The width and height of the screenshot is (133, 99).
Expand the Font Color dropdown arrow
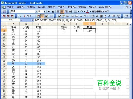[x=90, y=12]
